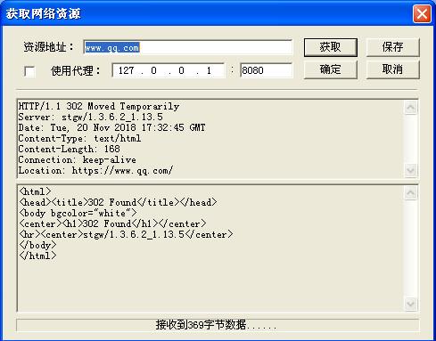This screenshot has height=341, width=436.
Task: Select the first IP octet 127
Action: 126,70
